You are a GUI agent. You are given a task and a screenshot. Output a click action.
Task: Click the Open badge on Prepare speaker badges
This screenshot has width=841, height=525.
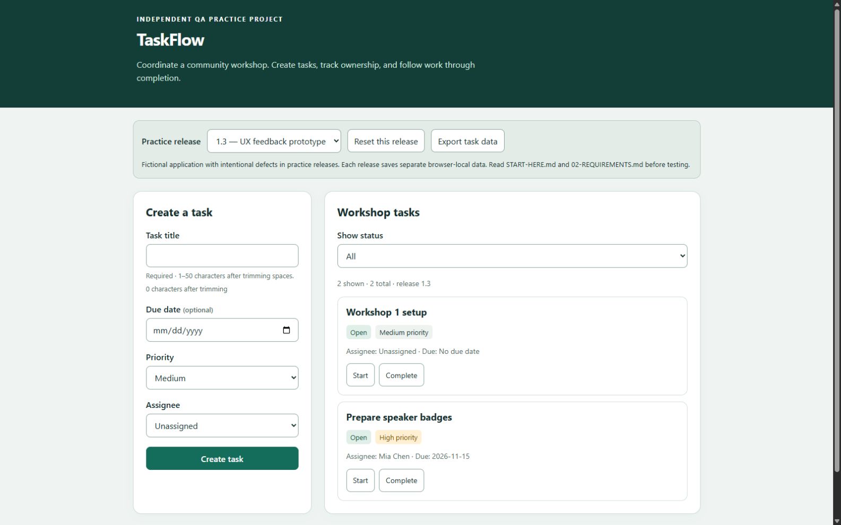click(x=358, y=437)
